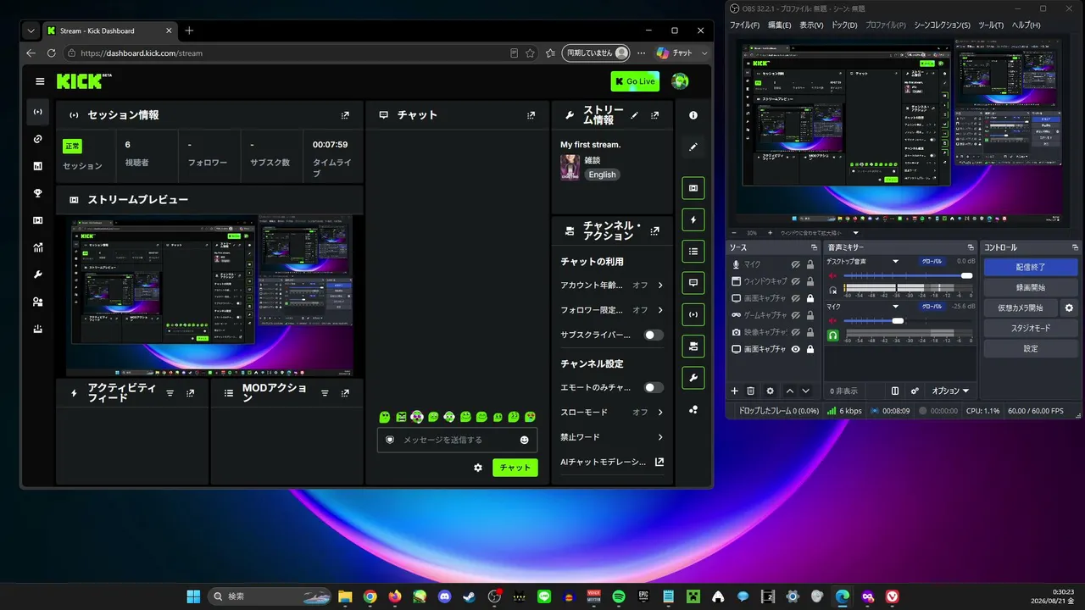Toggle the サブスクライバー chat switch
This screenshot has height=610, width=1085.
click(x=654, y=335)
